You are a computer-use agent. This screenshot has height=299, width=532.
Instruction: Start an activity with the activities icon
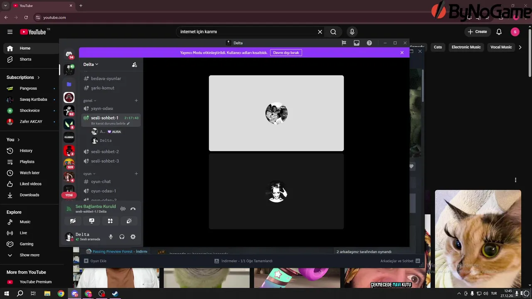pos(110,221)
